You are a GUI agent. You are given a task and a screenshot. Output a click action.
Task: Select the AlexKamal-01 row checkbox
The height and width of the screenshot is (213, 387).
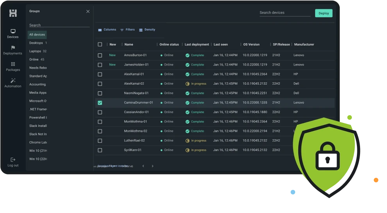click(x=100, y=75)
